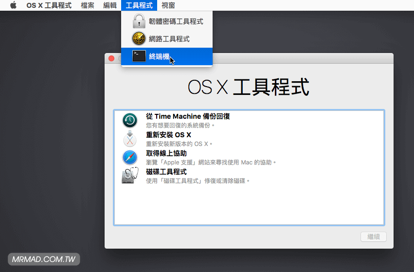The image size is (414, 272).
Task: Click the firmware password padlock icon
Action: coord(139,21)
